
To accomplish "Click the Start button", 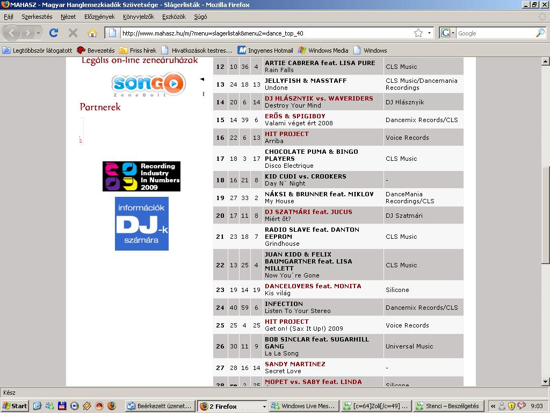I will [x=15, y=406].
